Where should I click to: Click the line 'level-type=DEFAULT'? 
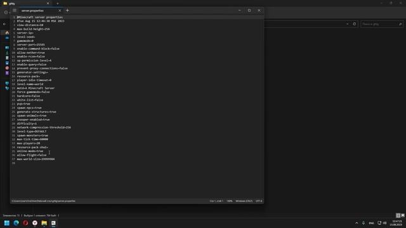click(32, 131)
